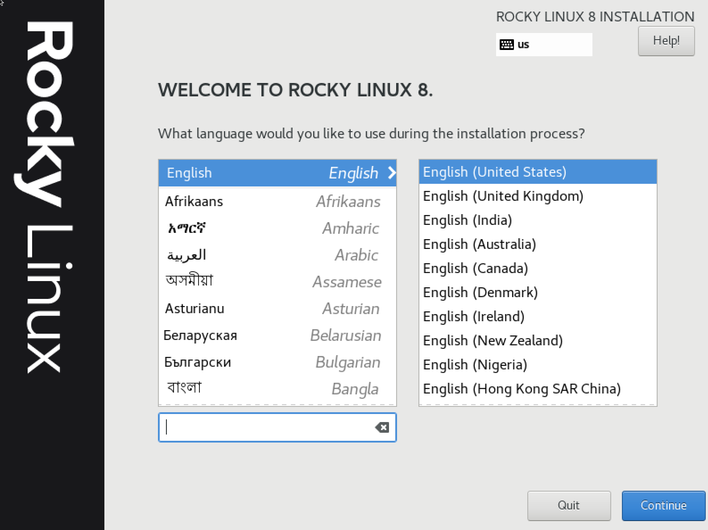This screenshot has height=530, width=708.
Task: Pick English (Canada) locale
Action: pyautogui.click(x=538, y=268)
